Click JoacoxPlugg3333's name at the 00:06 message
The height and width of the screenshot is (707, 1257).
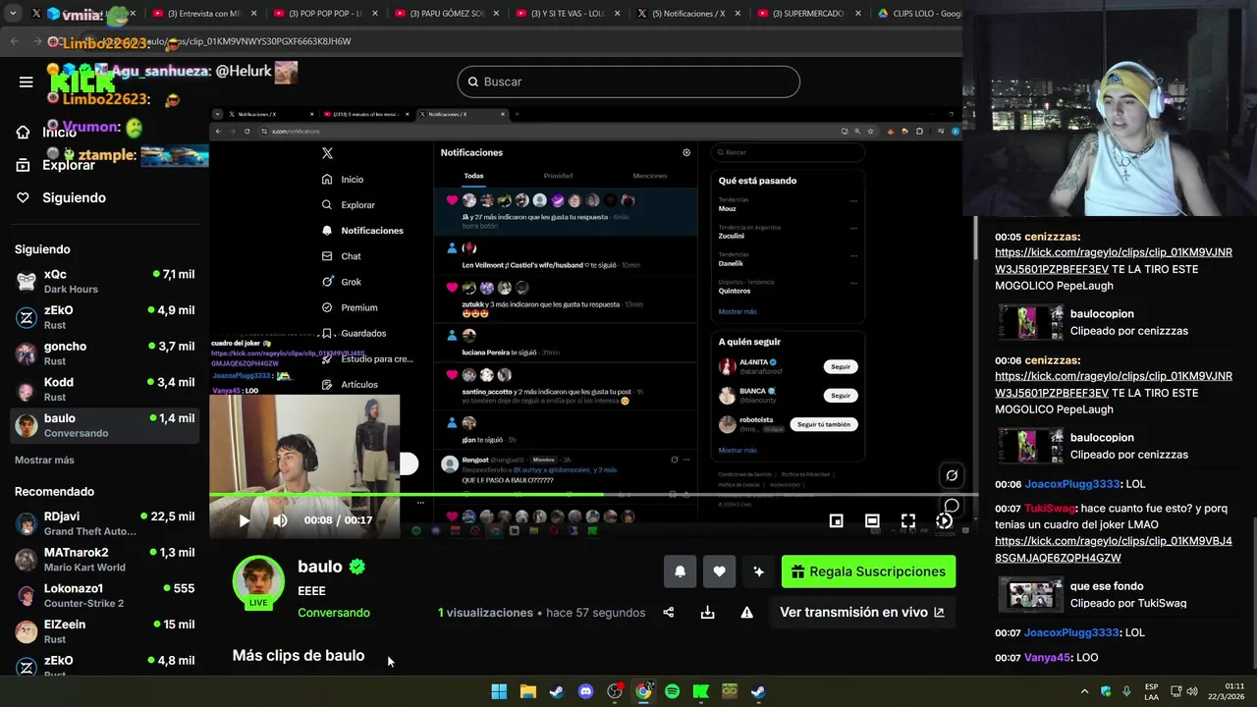click(1072, 484)
